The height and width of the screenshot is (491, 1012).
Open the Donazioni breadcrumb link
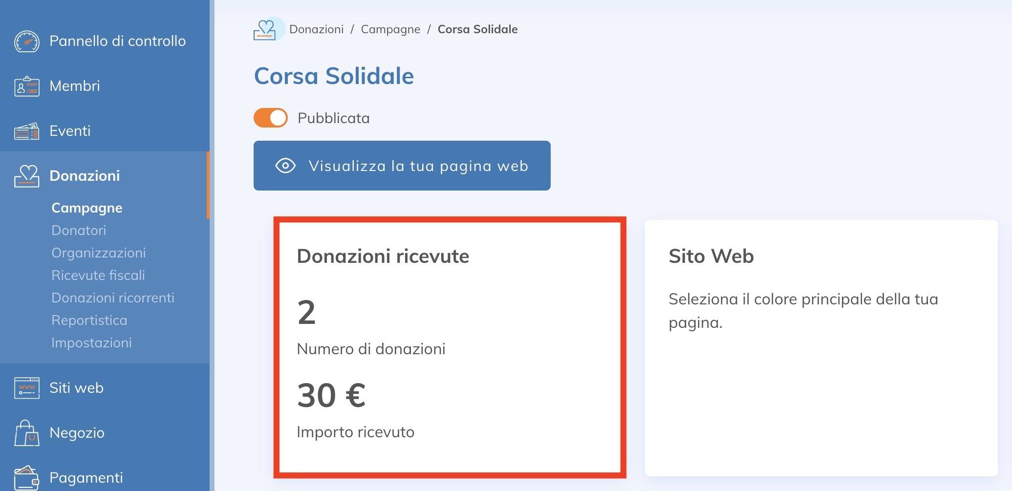coord(316,29)
